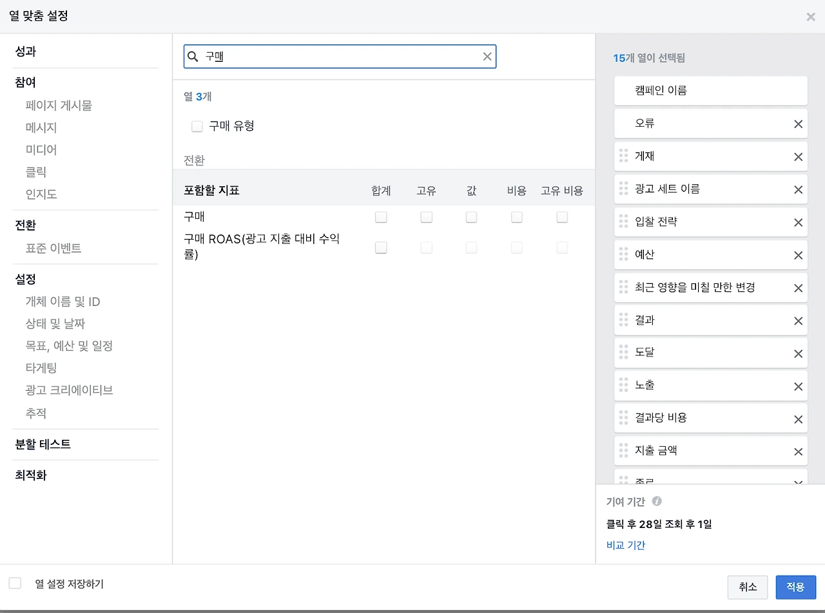The image size is (825, 613).
Task: Click the drag handle beside 예산
Action: pyautogui.click(x=623, y=254)
